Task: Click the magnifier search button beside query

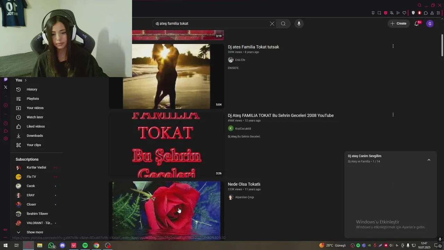Action: coord(283,24)
